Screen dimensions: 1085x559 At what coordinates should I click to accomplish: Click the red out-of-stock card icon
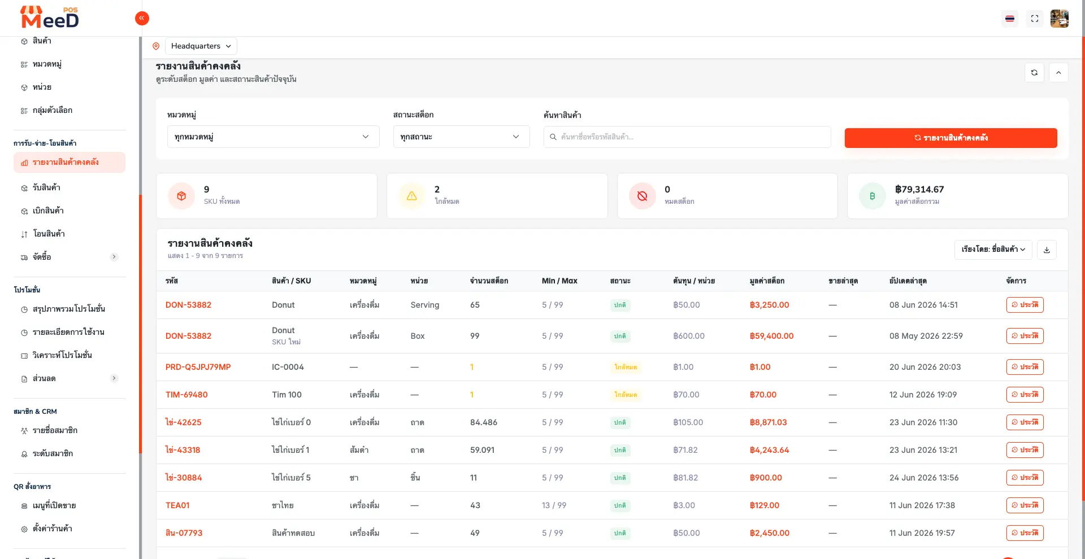click(643, 196)
